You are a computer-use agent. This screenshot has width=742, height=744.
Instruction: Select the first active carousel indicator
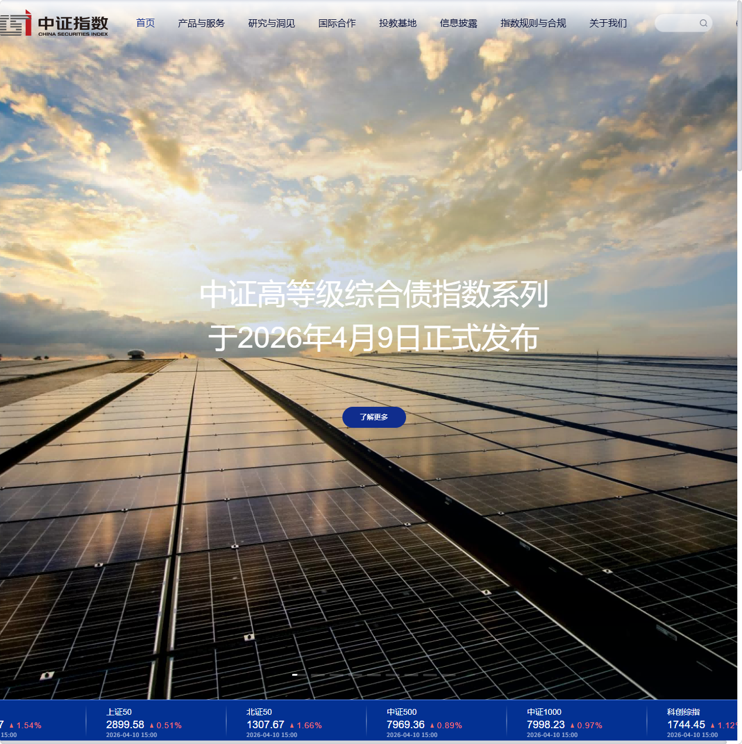[295, 674]
